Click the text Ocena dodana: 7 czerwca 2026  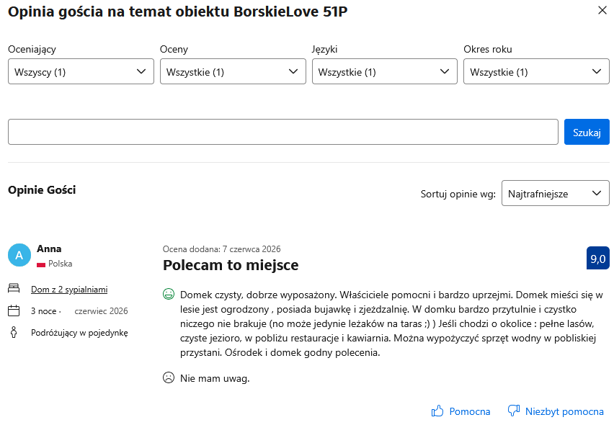point(222,249)
